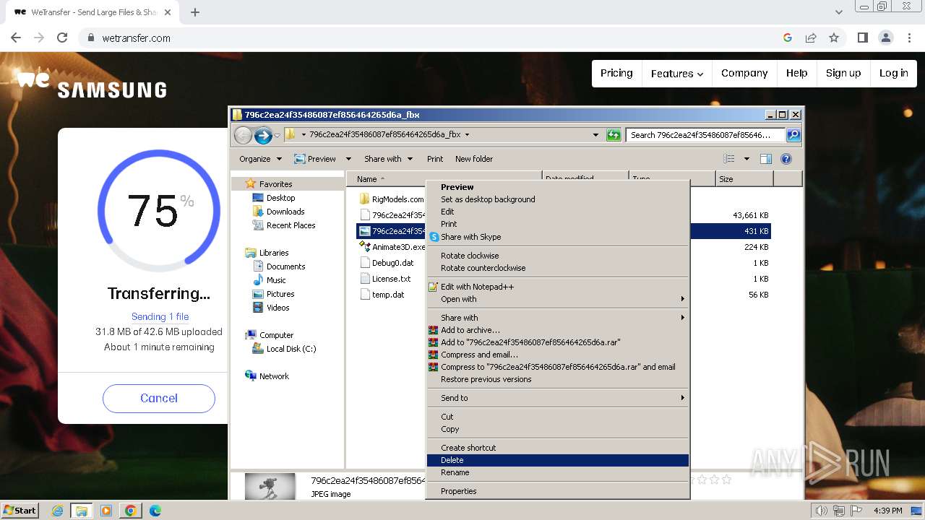Choose Share with Skype

coord(558,237)
